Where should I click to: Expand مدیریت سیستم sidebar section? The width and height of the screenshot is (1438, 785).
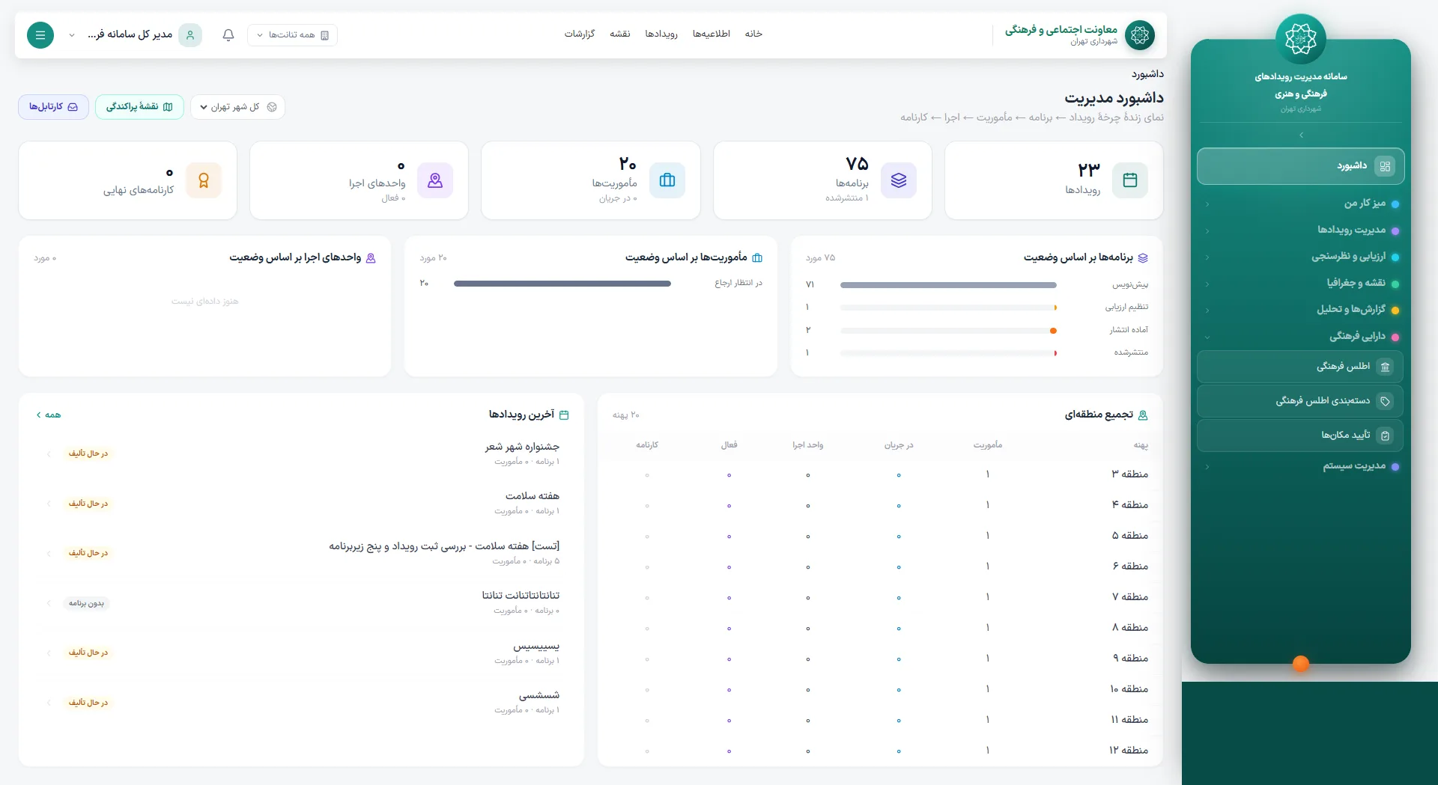click(x=1300, y=466)
